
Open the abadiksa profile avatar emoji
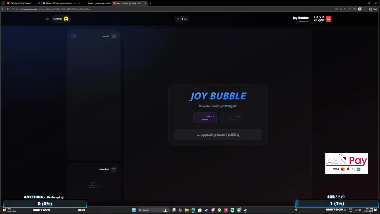click(x=66, y=19)
